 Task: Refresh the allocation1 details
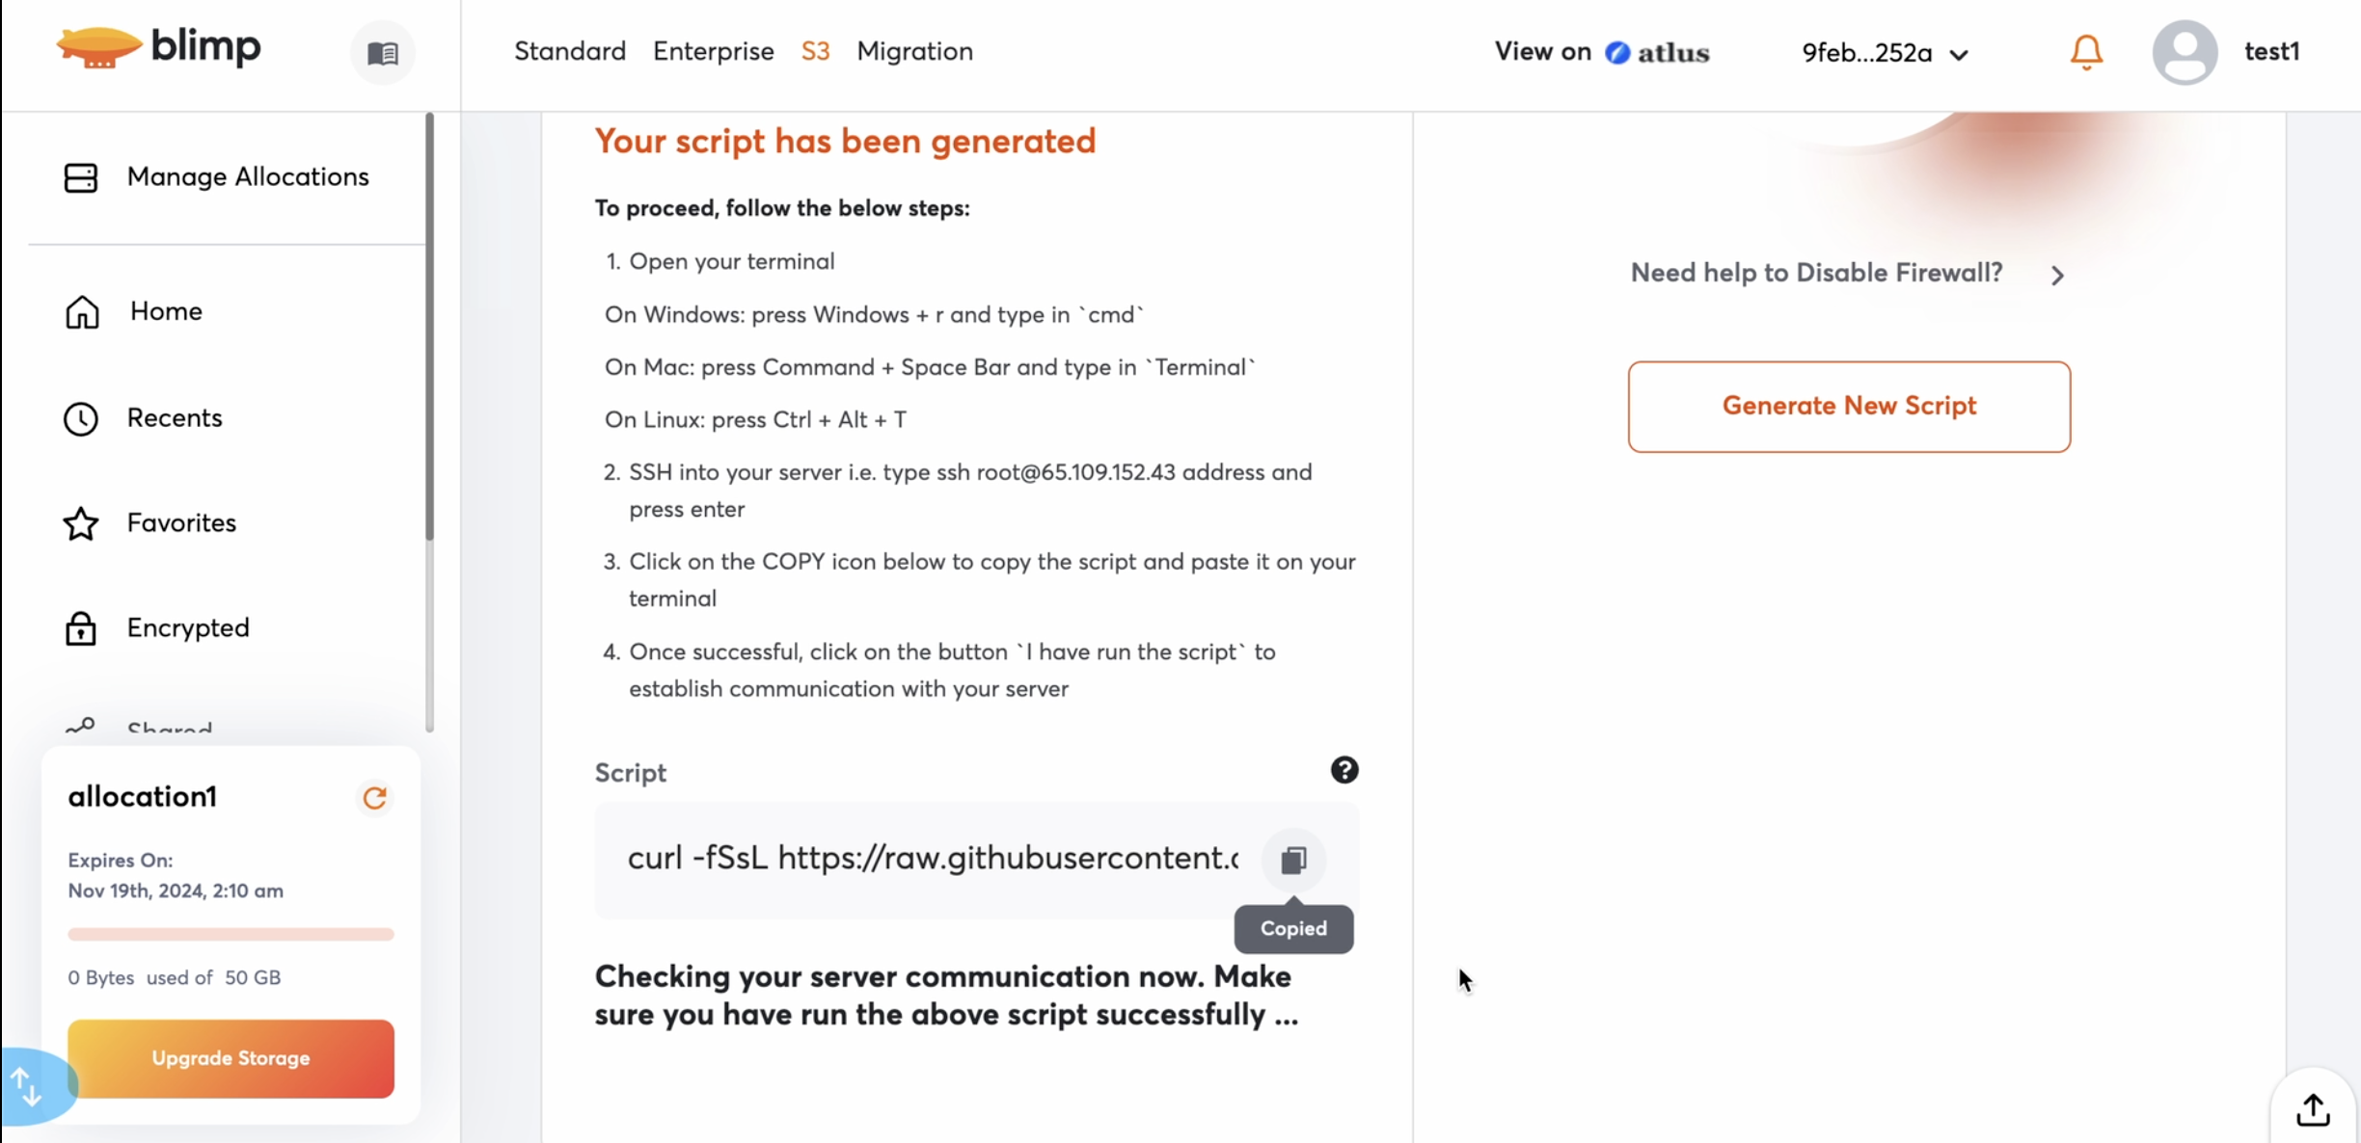(374, 798)
